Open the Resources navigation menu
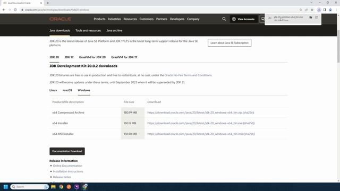 pyautogui.click(x=130, y=19)
